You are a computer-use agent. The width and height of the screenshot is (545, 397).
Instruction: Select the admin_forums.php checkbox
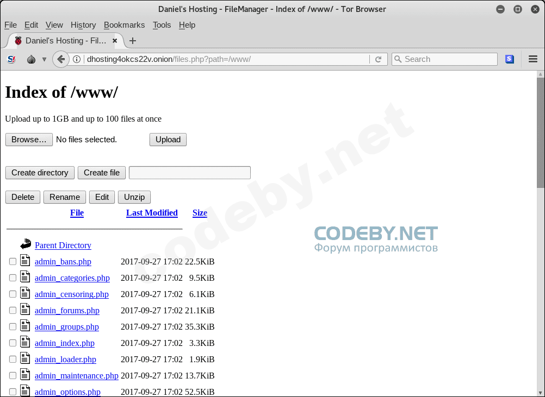[13, 311]
